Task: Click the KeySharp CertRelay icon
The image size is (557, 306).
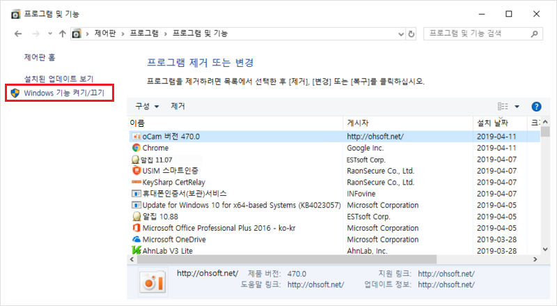Action: coord(136,182)
